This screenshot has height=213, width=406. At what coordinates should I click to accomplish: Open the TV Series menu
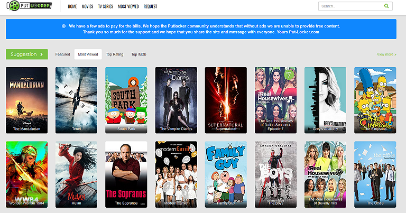(x=105, y=7)
